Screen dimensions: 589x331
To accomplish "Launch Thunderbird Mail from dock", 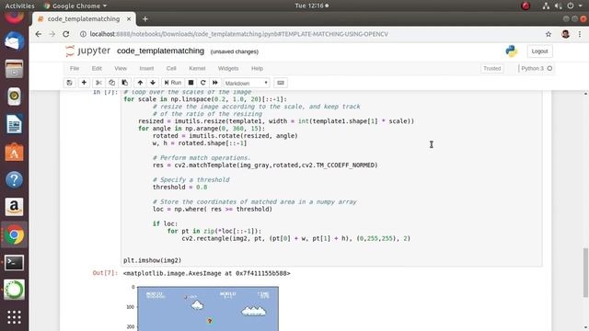I will (x=15, y=41).
